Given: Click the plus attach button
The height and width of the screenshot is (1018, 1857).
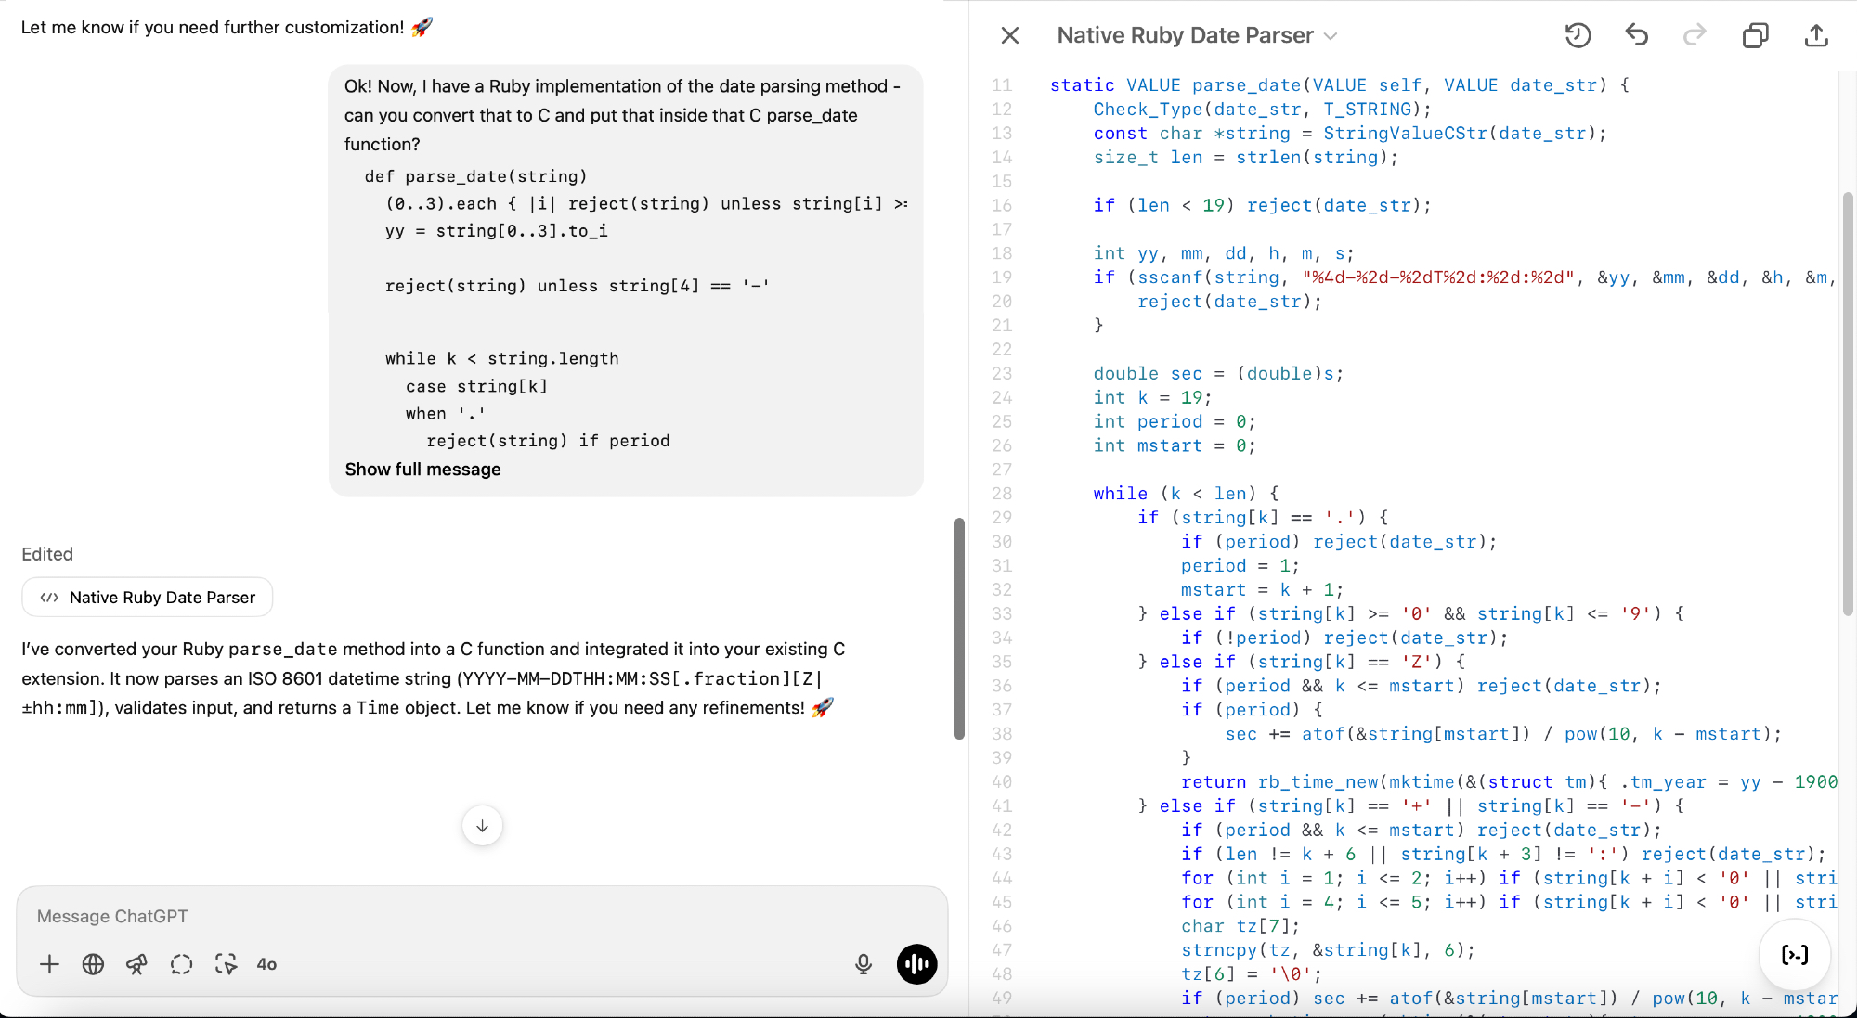Looking at the screenshot, I should tap(49, 964).
